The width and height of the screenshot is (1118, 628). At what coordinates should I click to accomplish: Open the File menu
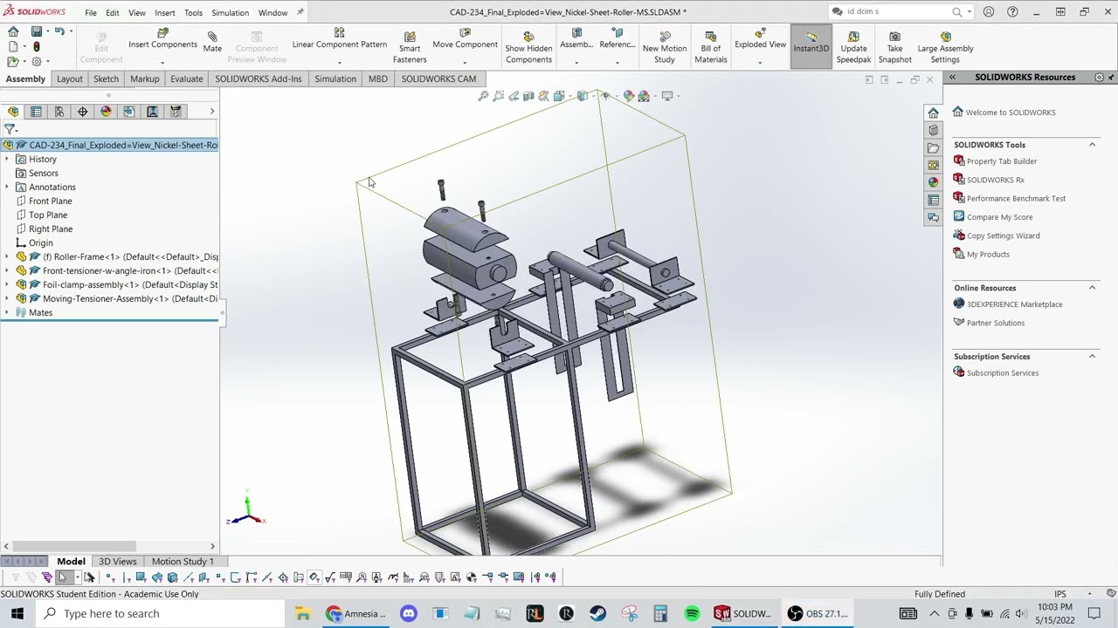[91, 13]
